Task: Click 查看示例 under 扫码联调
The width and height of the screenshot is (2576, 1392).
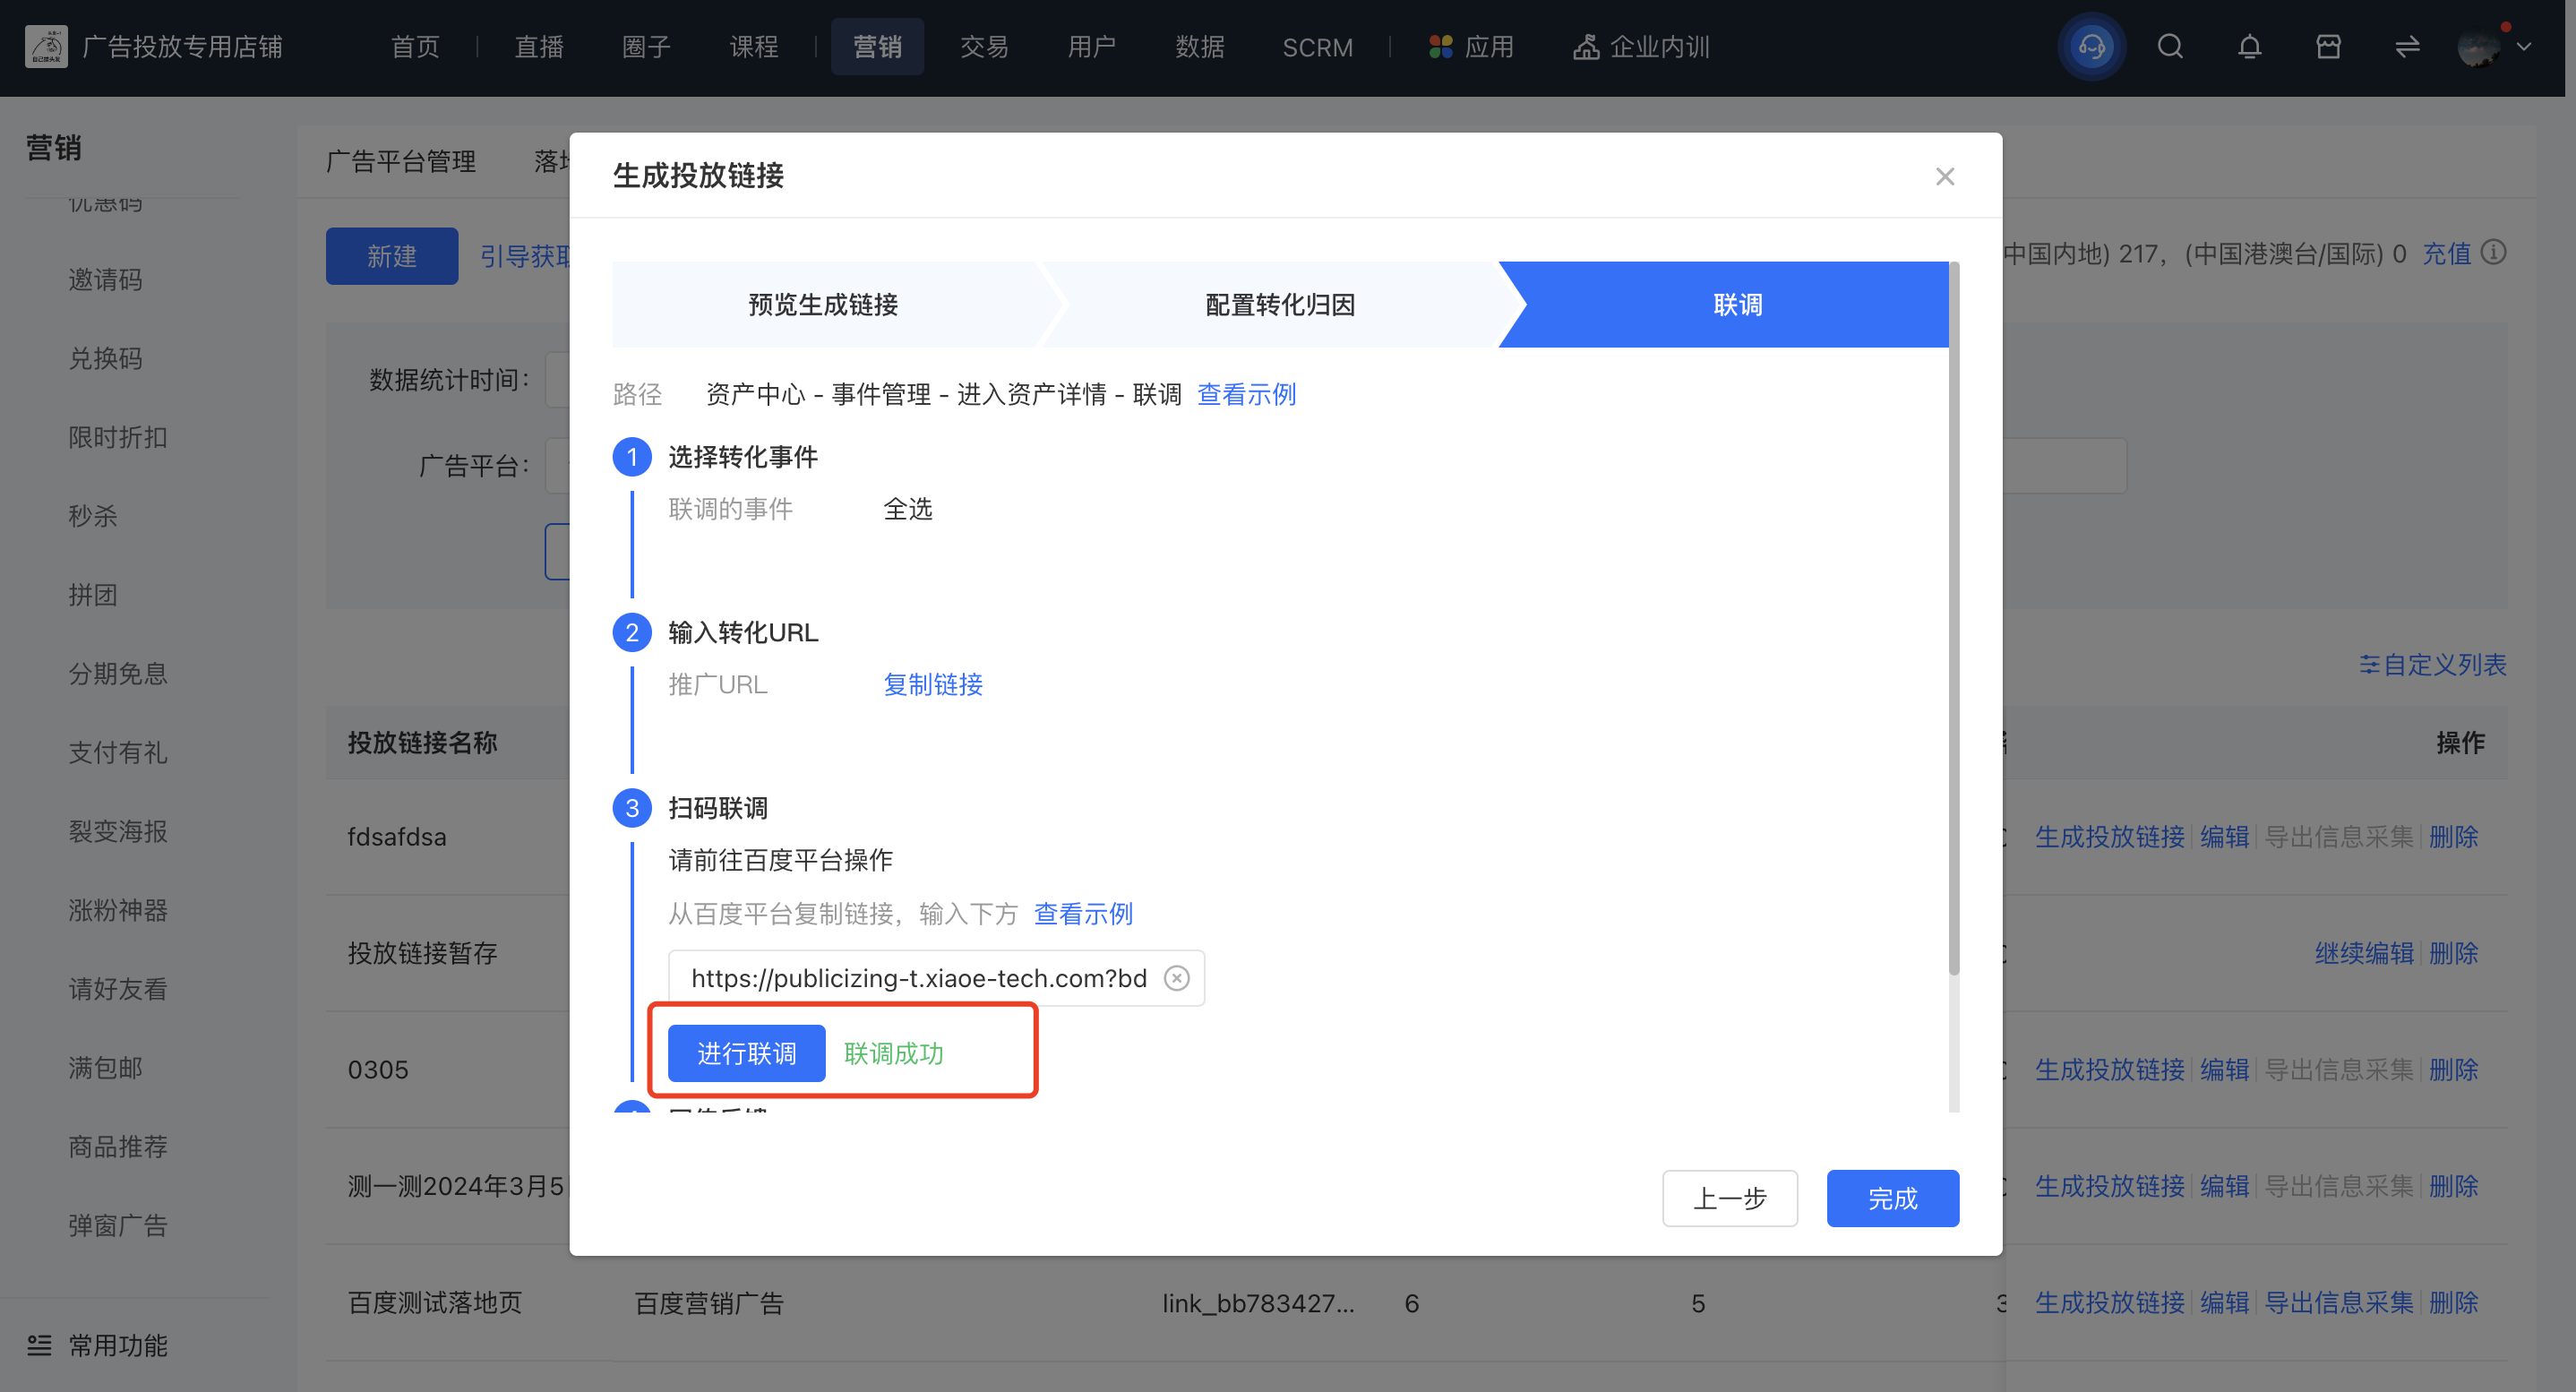Action: (1082, 914)
